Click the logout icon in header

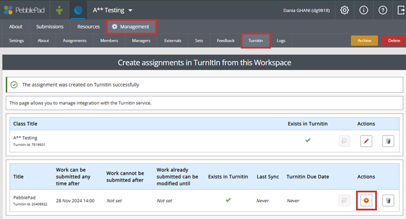401,10
